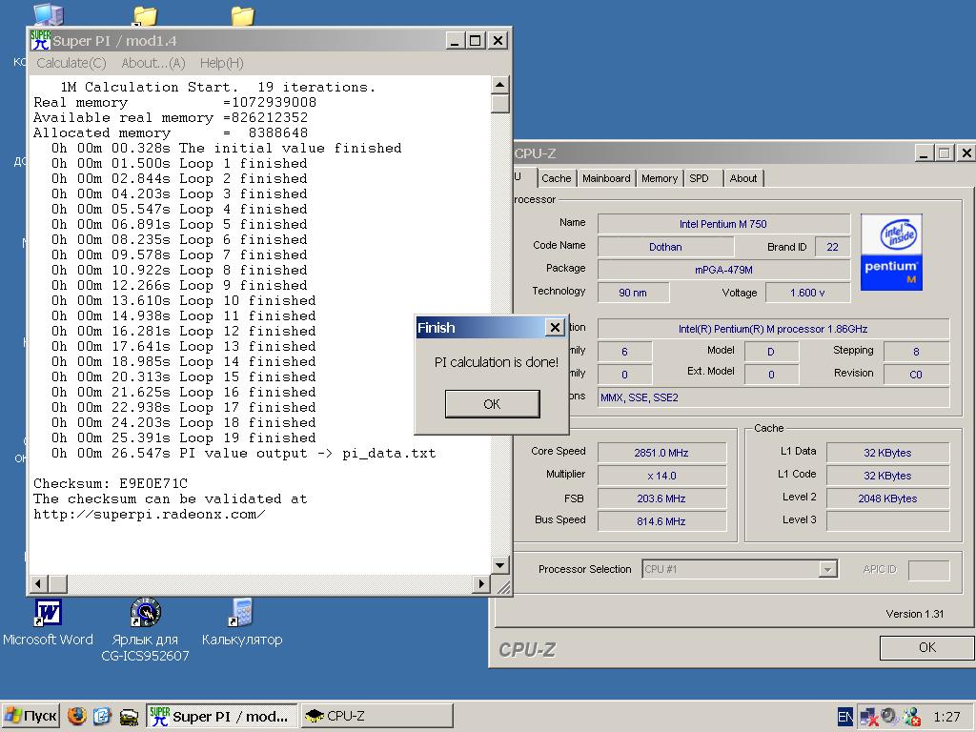Click the APIC ID field
Image resolution: width=976 pixels, height=732 pixels.
pos(928,570)
